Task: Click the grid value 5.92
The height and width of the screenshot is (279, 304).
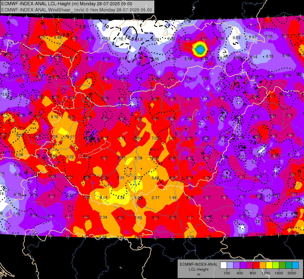Action: (x=256, y=116)
